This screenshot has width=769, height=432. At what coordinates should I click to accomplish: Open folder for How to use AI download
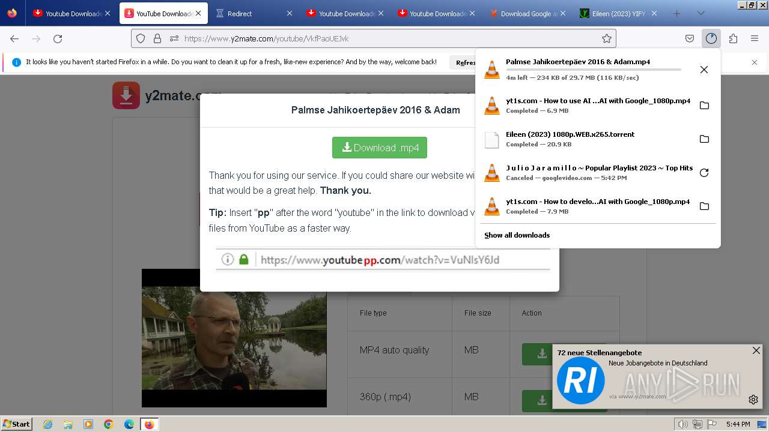[x=704, y=106]
